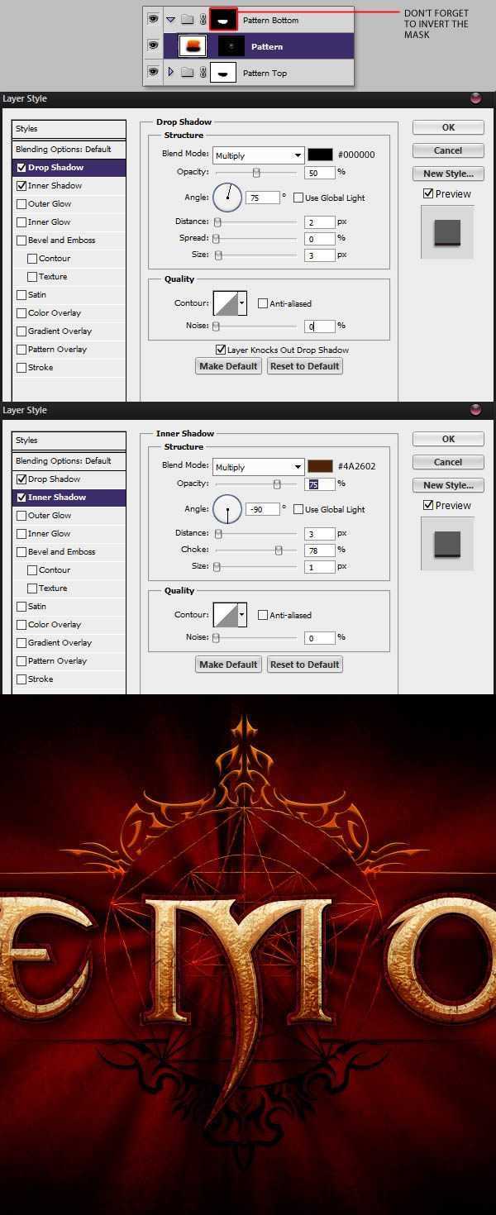
Task: Hide the Pattern Bottom group via eye icon
Action: pyautogui.click(x=153, y=20)
